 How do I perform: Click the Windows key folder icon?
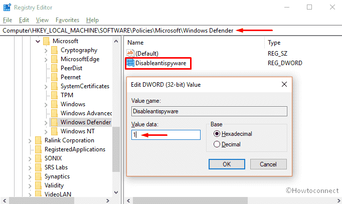point(54,104)
